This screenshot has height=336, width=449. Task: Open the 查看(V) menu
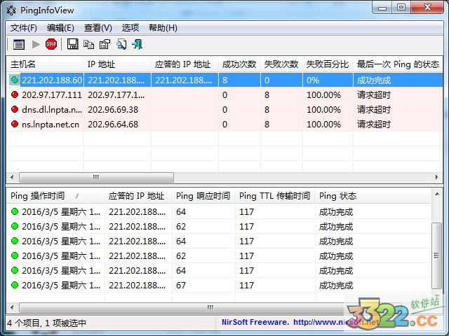coord(98,28)
